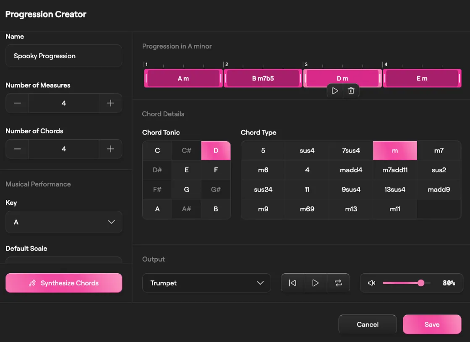Image resolution: width=470 pixels, height=342 pixels.
Task: Select the B m7b5 chord block
Action: pos(263,78)
